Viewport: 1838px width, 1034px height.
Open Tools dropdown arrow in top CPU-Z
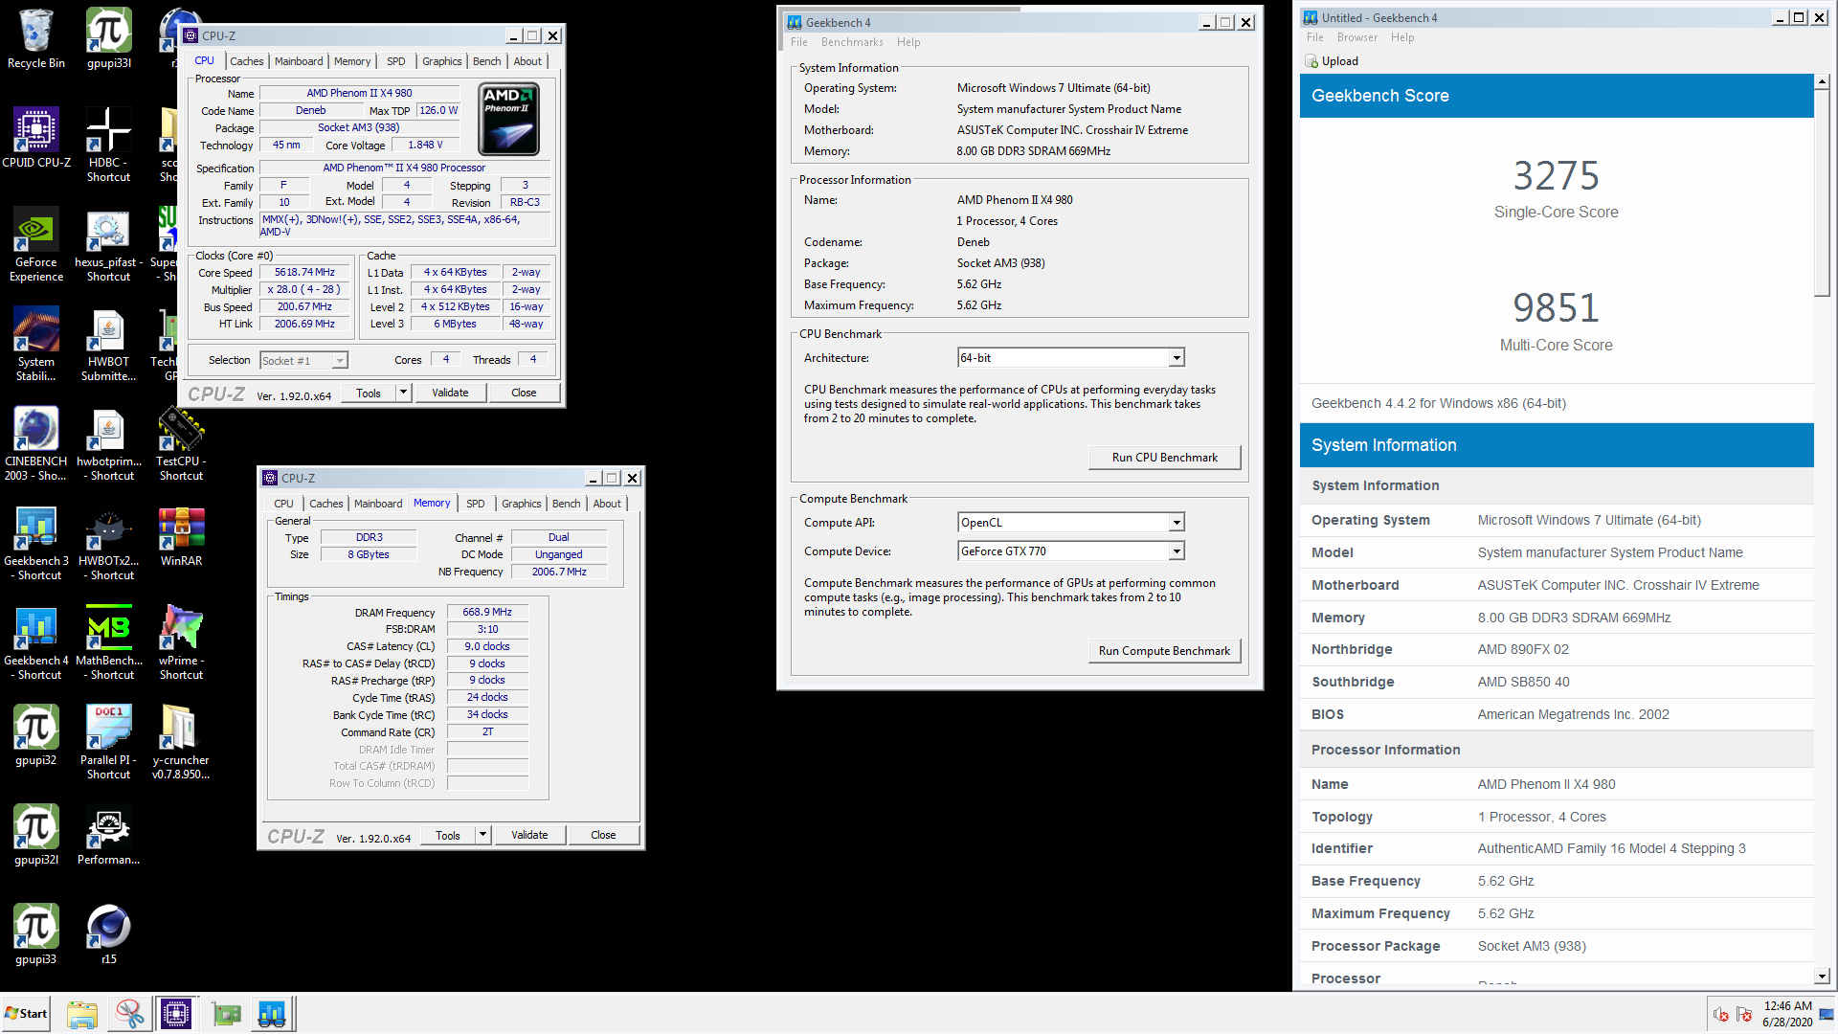403,393
